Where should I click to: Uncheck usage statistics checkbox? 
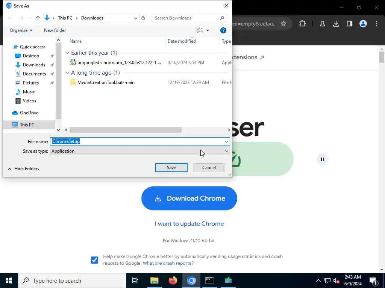pyautogui.click(x=94, y=260)
